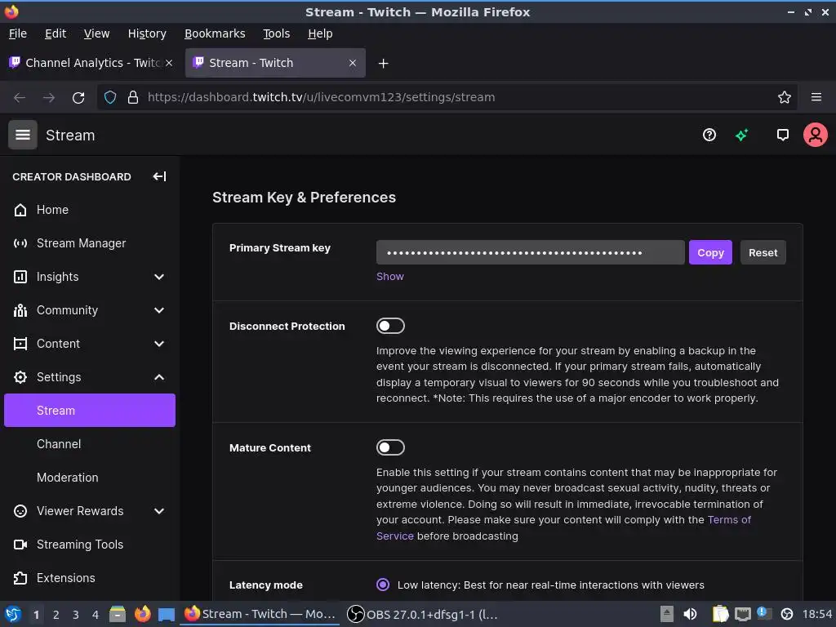Screen dimensions: 836x627
Task: Close the Channel Analytics tab
Action: point(169,63)
